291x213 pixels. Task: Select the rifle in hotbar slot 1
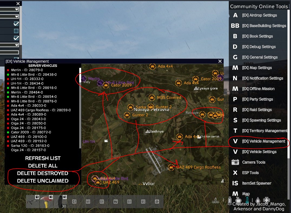(x=33, y=201)
